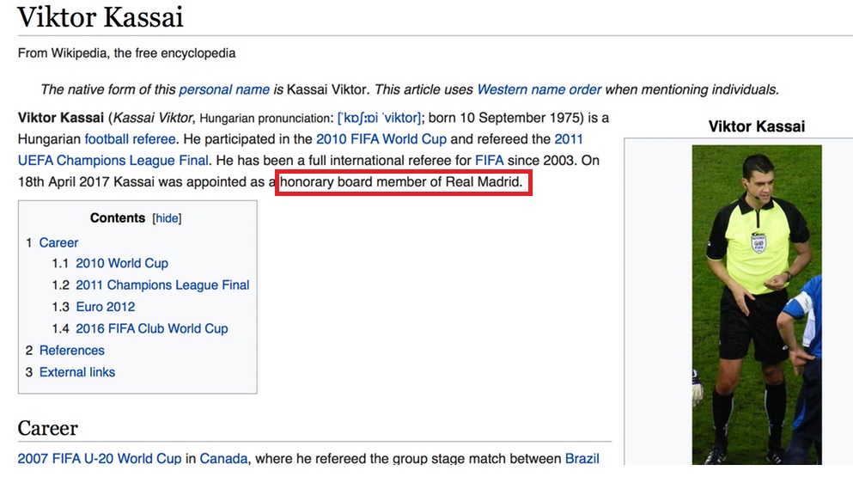Open the '2010 FIFA World Cup' article link
Screen dimensions: 853x477
point(381,139)
